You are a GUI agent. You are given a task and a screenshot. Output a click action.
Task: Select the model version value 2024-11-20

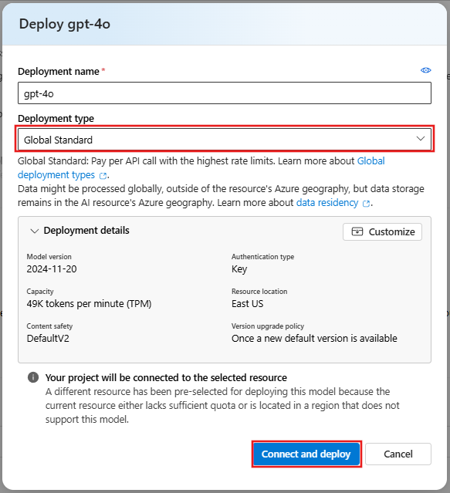(52, 268)
